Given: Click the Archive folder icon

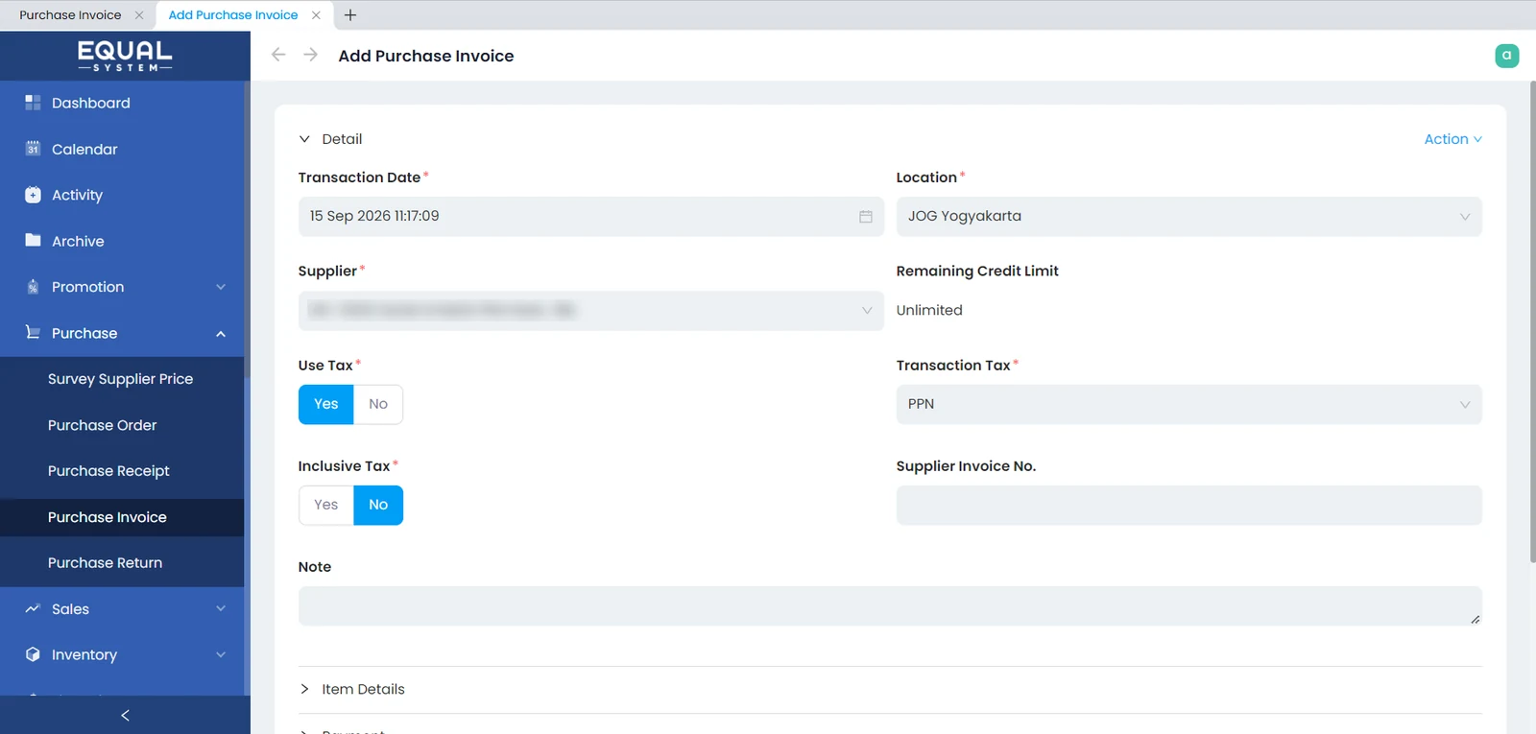Looking at the screenshot, I should 33,240.
